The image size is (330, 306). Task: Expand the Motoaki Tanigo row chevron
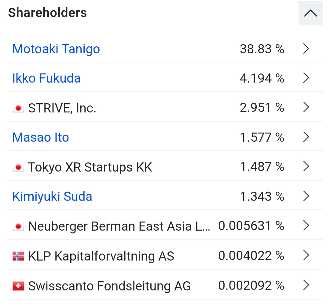point(306,49)
